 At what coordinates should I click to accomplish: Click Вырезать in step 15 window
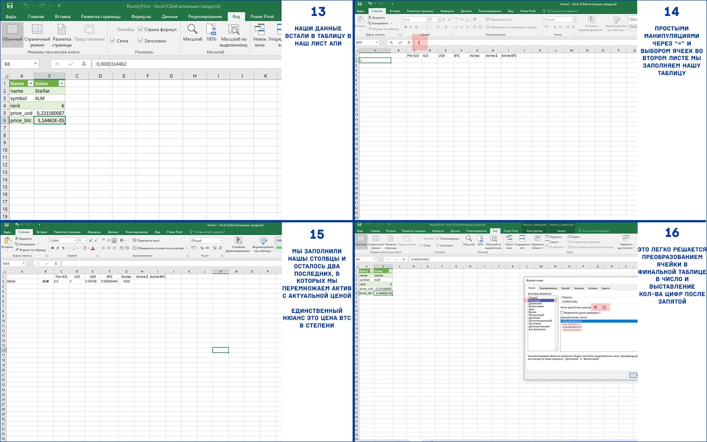(23, 239)
